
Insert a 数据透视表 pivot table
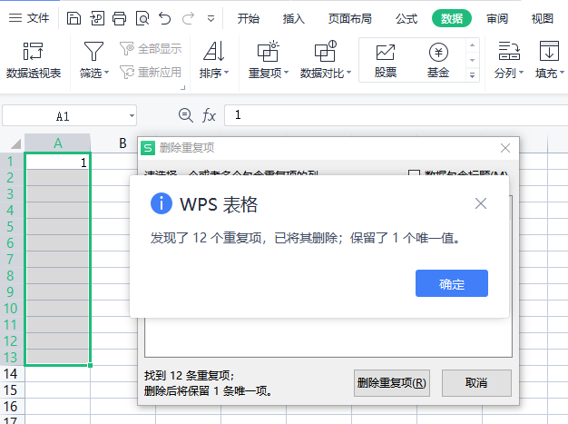(x=34, y=60)
